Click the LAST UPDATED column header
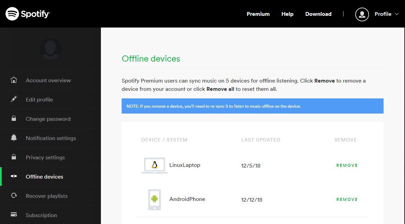 click(261, 140)
